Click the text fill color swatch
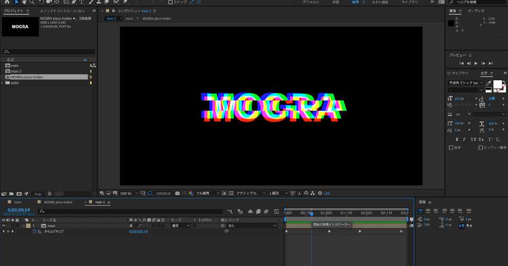This screenshot has width=508, height=266. pyautogui.click(x=497, y=85)
